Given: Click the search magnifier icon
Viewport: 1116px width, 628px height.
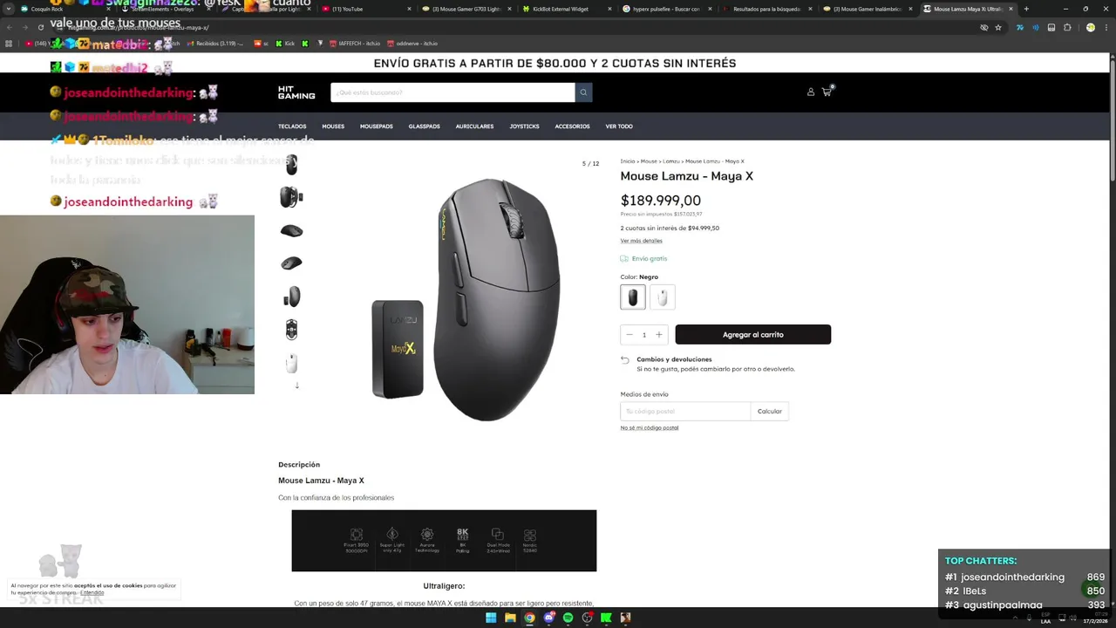Looking at the screenshot, I should [583, 92].
